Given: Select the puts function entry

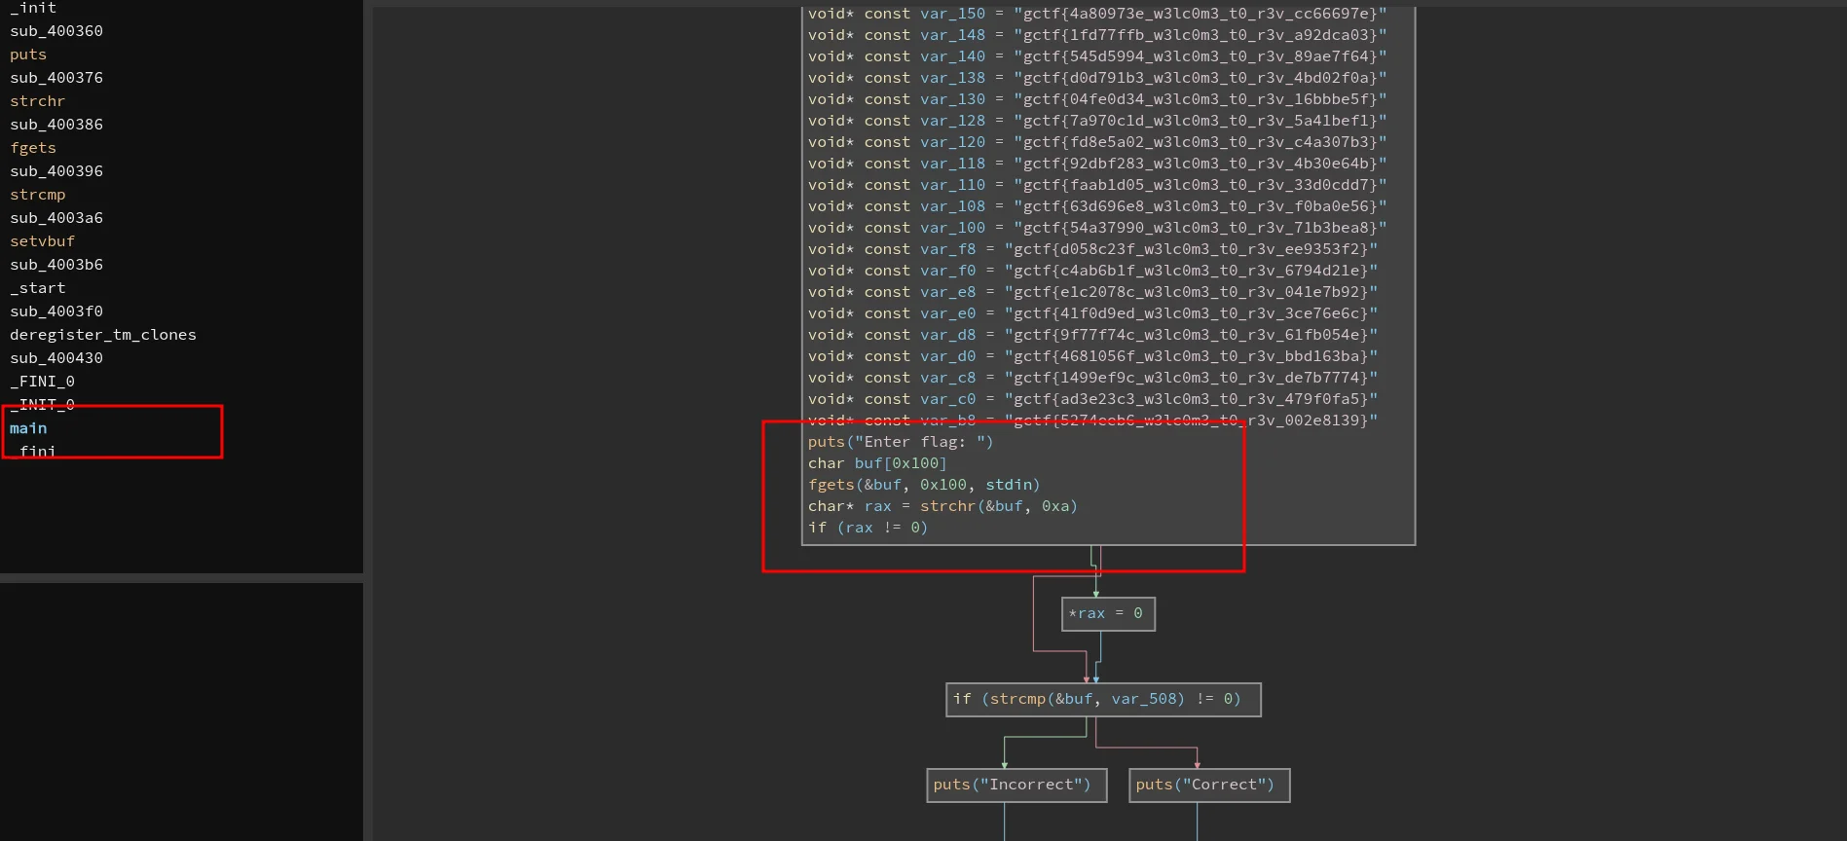Looking at the screenshot, I should click(x=28, y=55).
